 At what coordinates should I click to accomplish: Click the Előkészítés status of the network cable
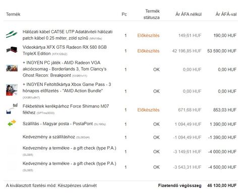(x=148, y=36)
